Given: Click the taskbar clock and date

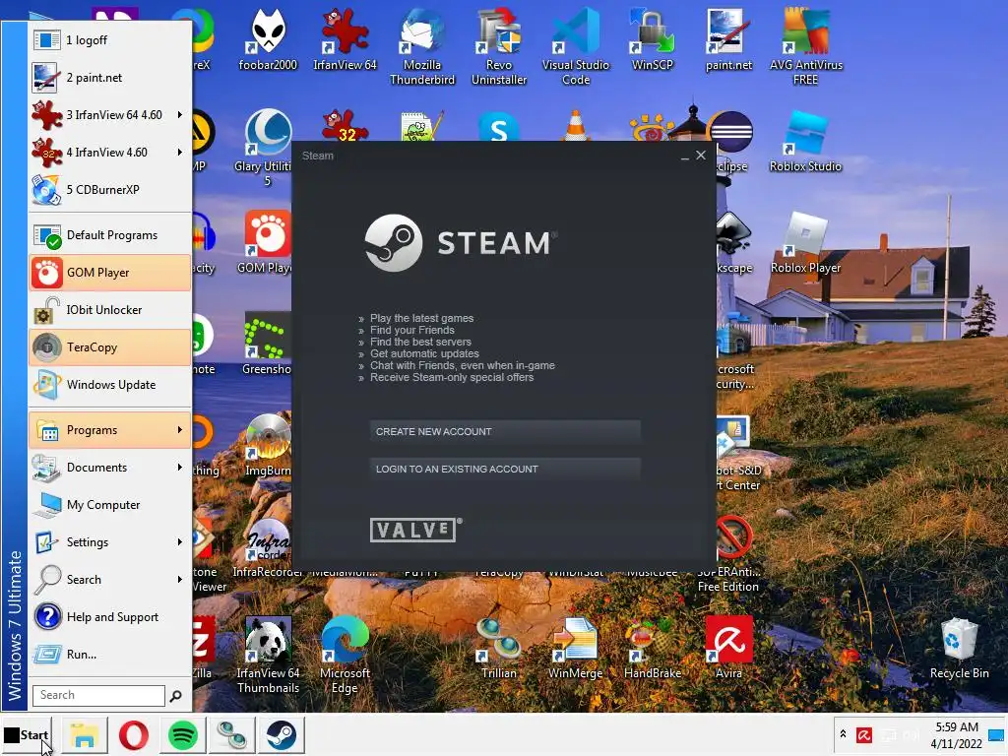Looking at the screenshot, I should point(956,734).
